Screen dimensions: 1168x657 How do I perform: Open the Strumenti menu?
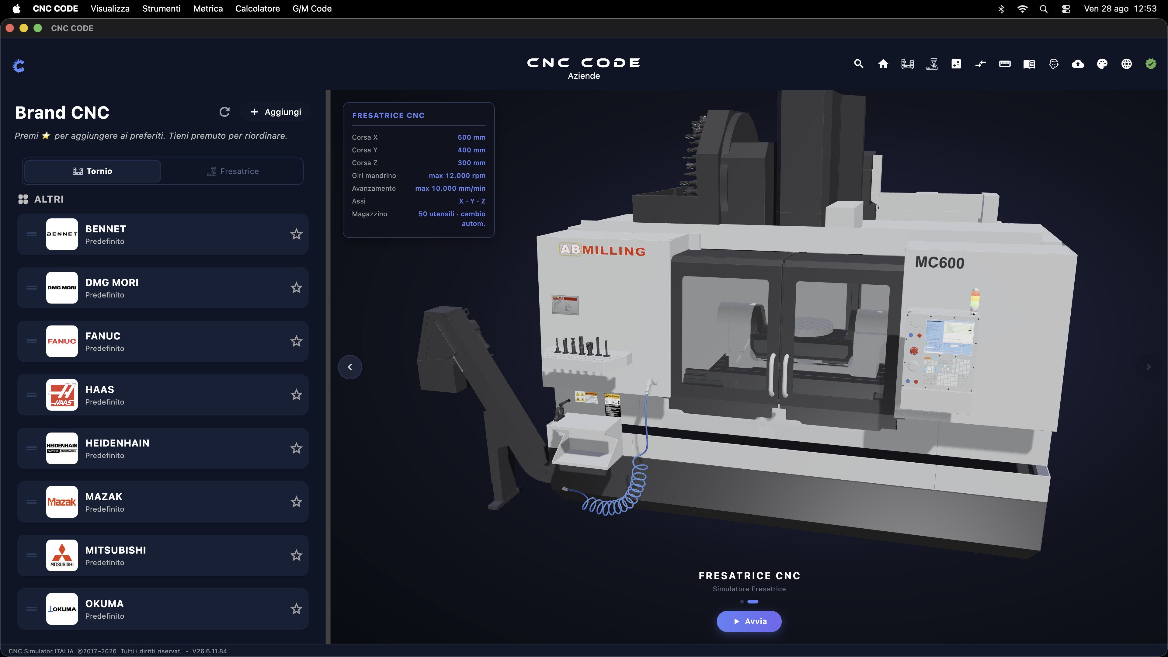(162, 9)
